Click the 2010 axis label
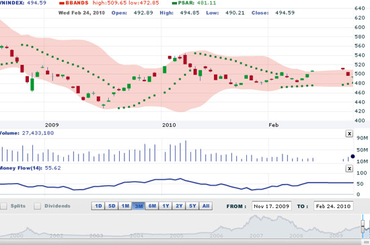370x245 pixels. (x=169, y=125)
